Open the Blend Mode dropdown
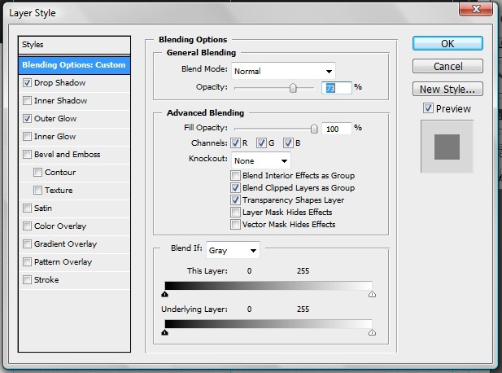The image size is (502, 373). pos(283,71)
